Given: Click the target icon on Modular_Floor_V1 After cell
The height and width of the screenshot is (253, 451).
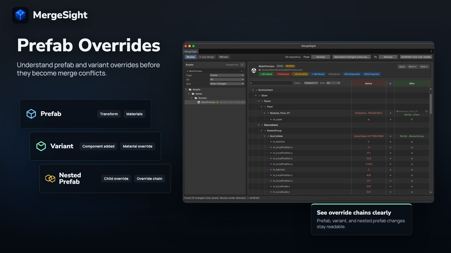Looking at the screenshot, I should (427, 111).
